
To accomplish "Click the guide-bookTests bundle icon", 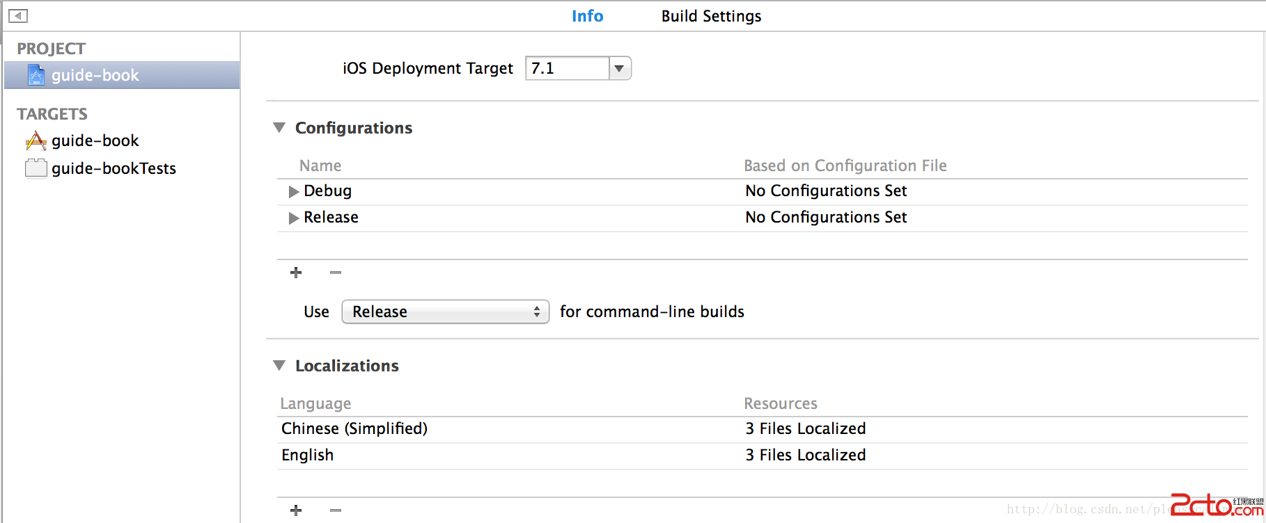I will (x=36, y=168).
